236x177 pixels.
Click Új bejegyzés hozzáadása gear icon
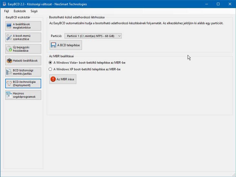click(9, 49)
